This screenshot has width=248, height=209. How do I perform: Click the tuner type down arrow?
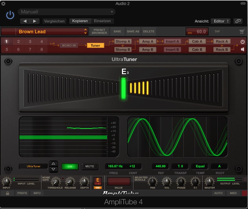(x=53, y=169)
